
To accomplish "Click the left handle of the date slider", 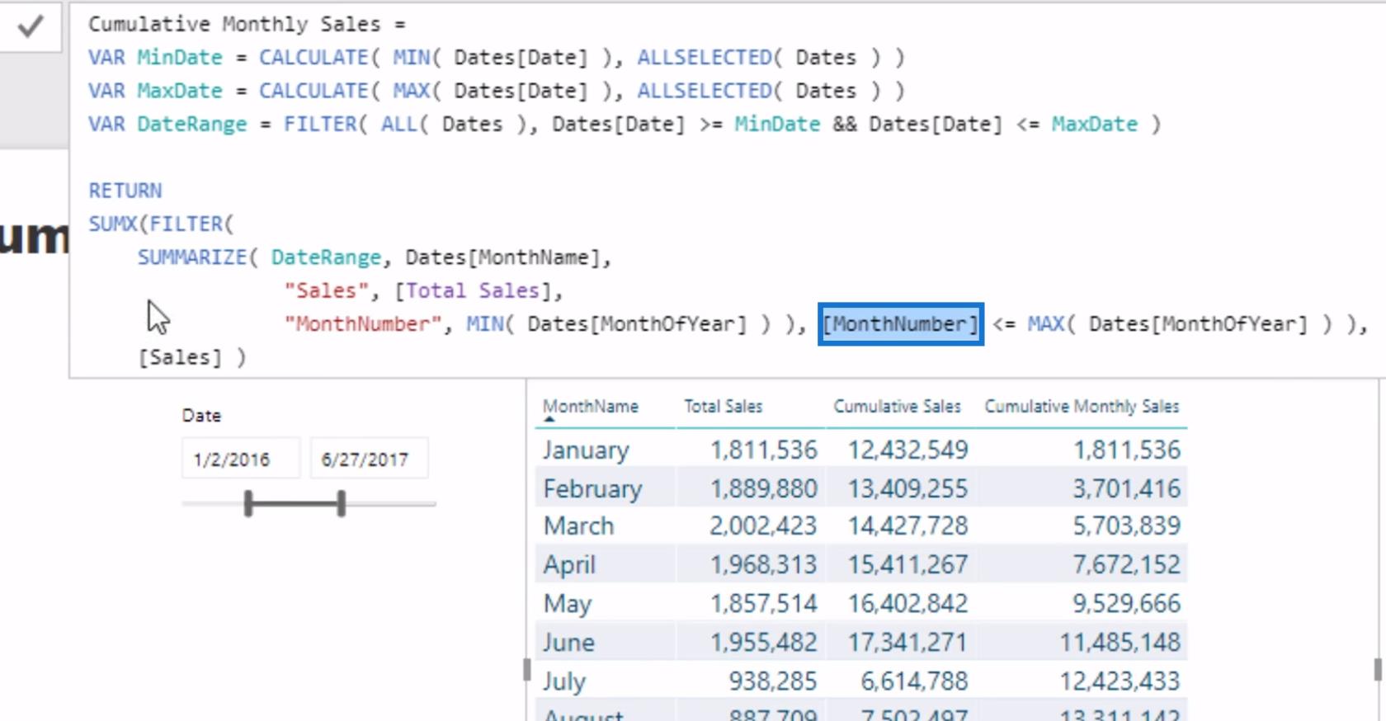I will [x=248, y=503].
